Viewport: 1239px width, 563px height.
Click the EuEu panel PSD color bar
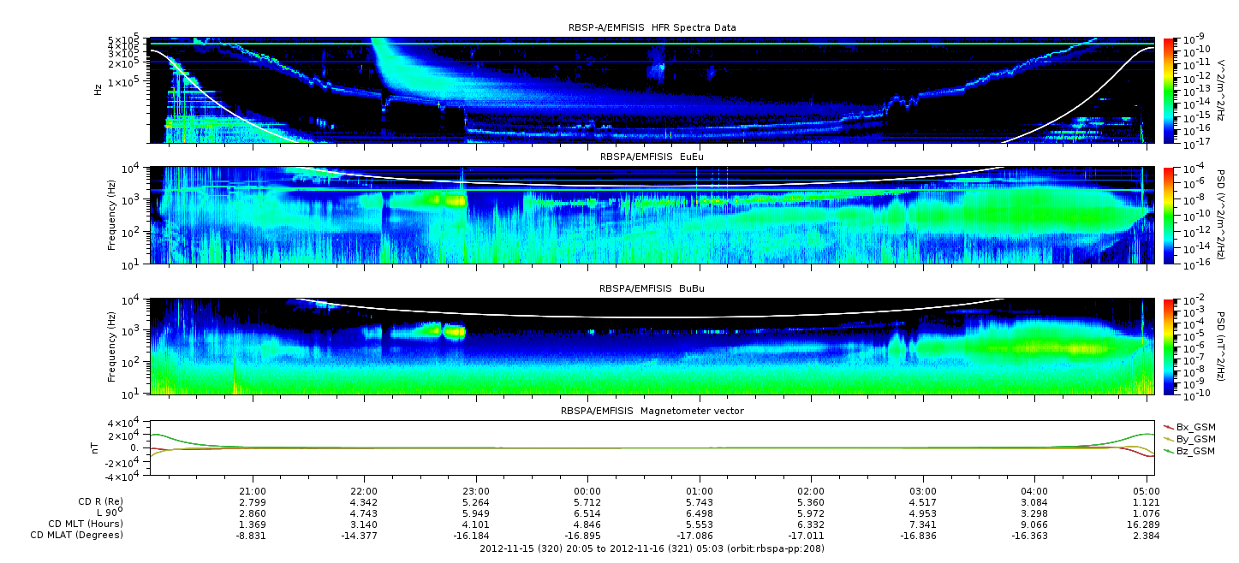coord(1170,216)
